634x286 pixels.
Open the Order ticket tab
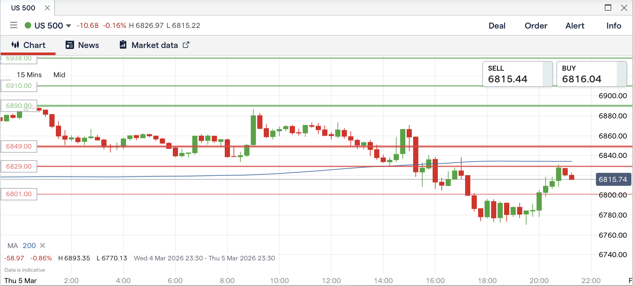tap(536, 26)
